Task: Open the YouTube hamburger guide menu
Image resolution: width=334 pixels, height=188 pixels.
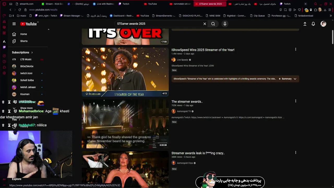Action: (14, 24)
